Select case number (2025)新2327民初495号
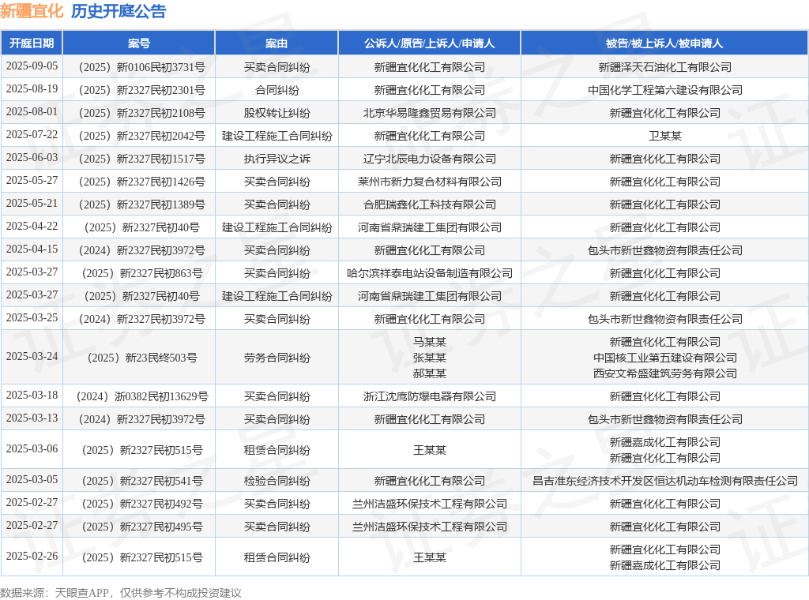Image resolution: width=809 pixels, height=600 pixels. [x=142, y=527]
